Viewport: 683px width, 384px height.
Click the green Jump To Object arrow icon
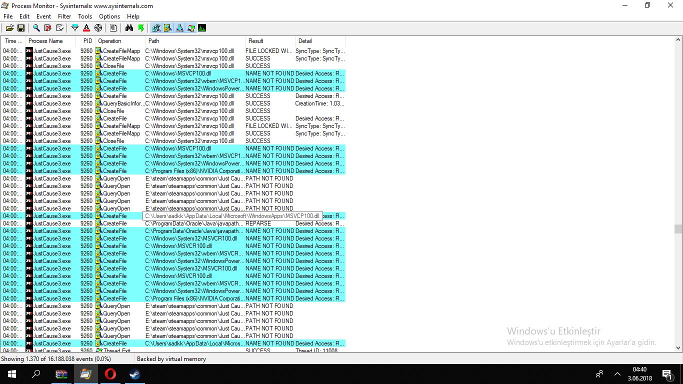coord(141,28)
